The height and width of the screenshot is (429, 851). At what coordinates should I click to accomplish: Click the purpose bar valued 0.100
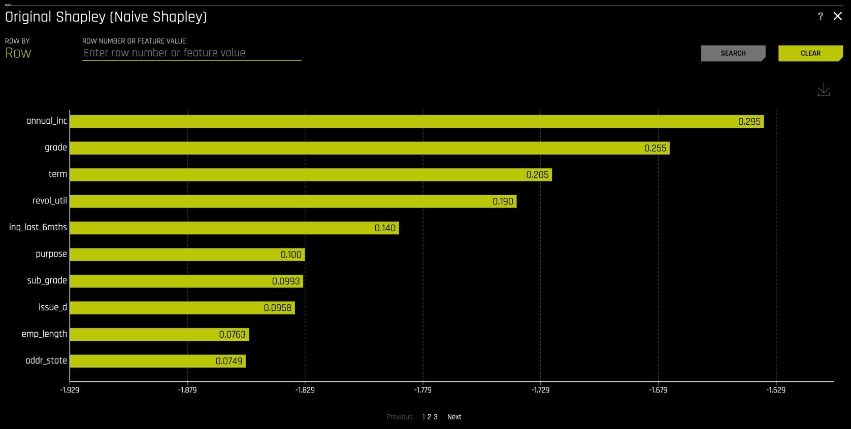187,255
